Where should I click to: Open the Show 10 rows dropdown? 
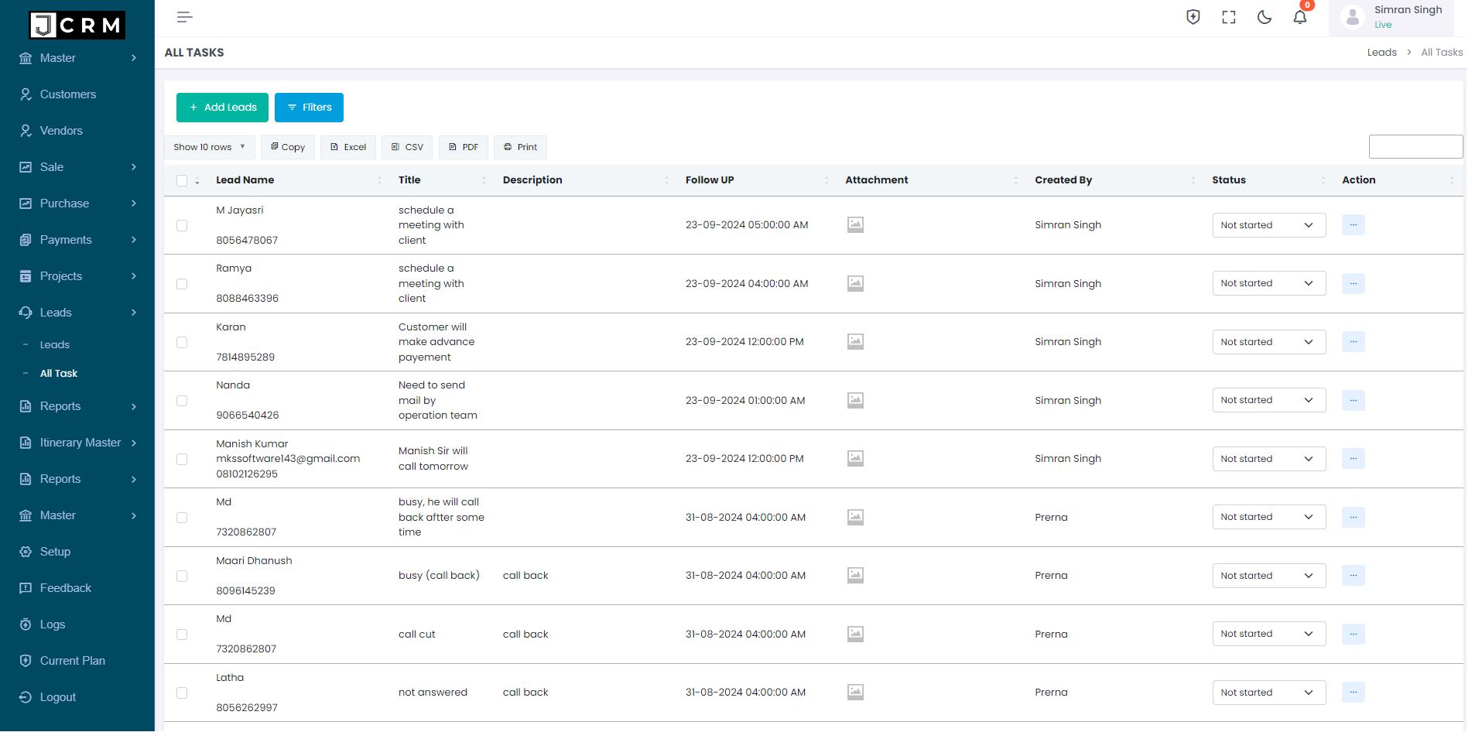click(x=209, y=147)
